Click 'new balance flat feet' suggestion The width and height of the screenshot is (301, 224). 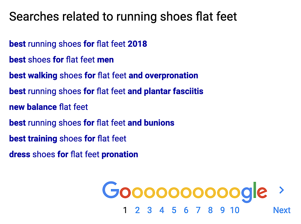point(49,107)
